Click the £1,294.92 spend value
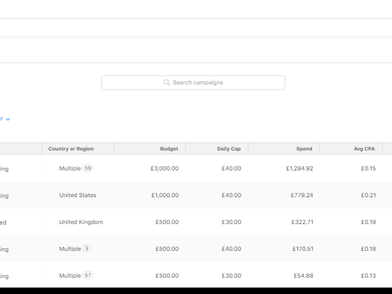The image size is (392, 294). (299, 169)
